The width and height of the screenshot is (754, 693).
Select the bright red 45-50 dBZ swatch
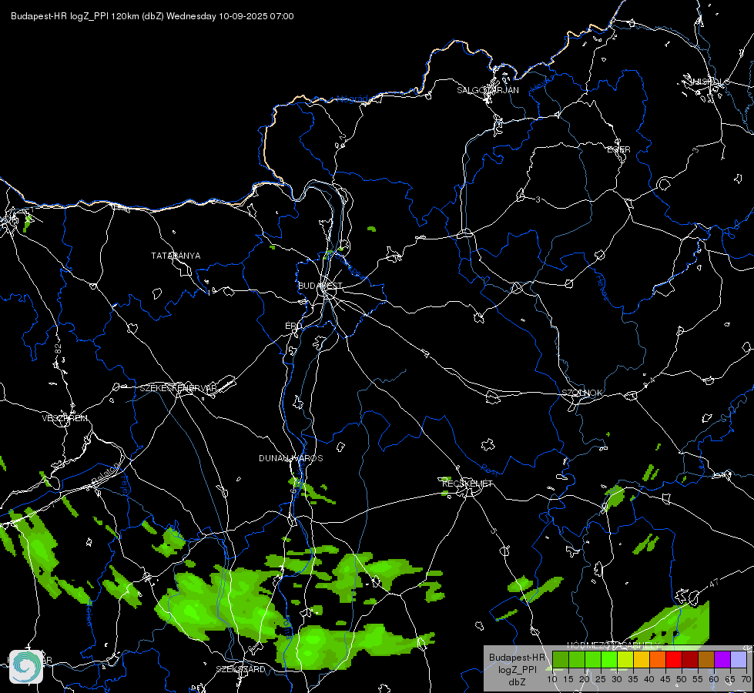pyautogui.click(x=674, y=660)
